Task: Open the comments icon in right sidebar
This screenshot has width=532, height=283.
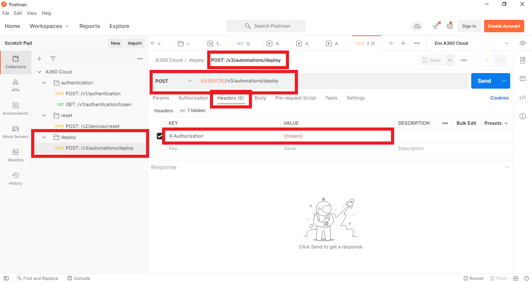Action: 523,79
